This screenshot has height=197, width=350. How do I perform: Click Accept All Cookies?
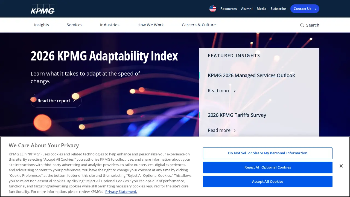[x=268, y=182]
